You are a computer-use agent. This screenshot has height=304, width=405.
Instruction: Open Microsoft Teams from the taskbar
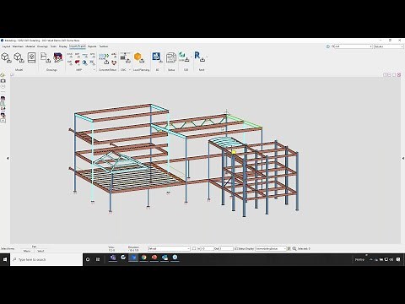[x=113, y=258]
